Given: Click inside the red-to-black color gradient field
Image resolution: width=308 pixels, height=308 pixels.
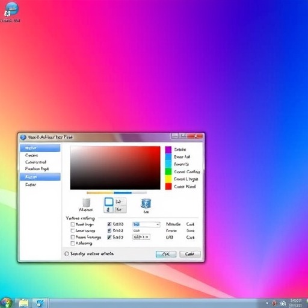Looking at the screenshot, I should tap(115, 168).
